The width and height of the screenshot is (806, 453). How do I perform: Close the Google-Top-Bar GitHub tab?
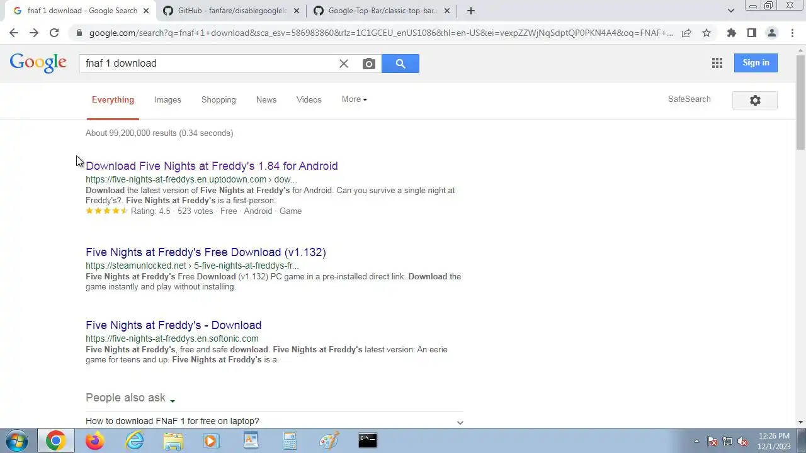point(447,11)
